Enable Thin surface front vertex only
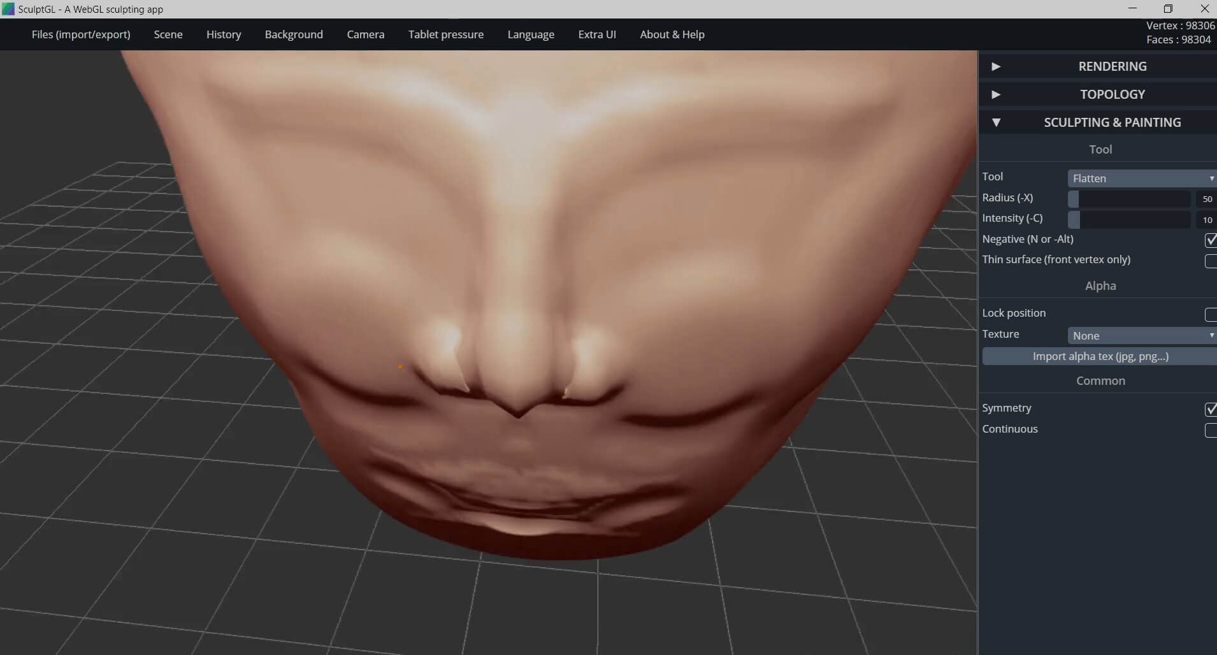The height and width of the screenshot is (655, 1217). (x=1210, y=261)
